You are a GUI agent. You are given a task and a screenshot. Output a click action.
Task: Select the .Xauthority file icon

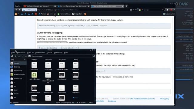point(62,88)
